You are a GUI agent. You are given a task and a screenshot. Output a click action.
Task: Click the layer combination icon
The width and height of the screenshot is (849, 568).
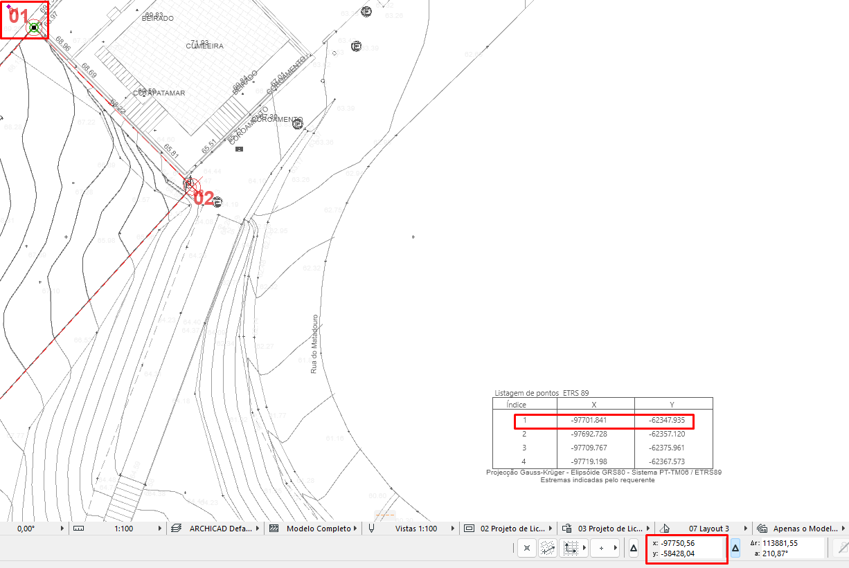point(176,528)
